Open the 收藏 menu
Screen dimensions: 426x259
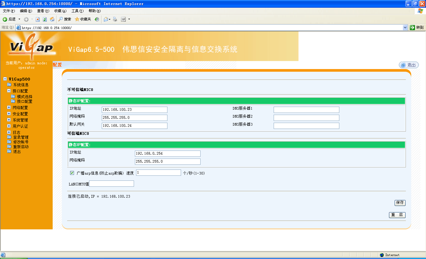point(60,11)
